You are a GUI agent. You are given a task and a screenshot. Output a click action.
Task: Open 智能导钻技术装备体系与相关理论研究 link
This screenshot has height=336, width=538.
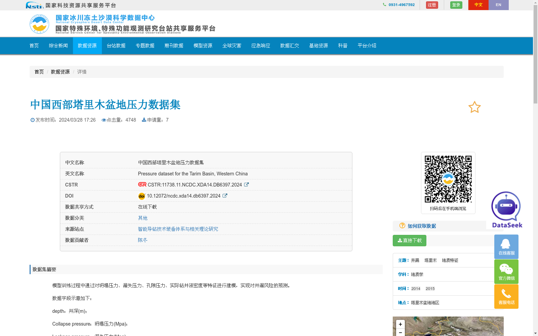tap(178, 229)
